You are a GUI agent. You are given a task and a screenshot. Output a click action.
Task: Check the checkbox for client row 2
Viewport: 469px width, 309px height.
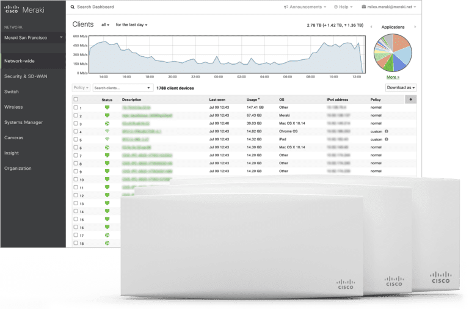tap(76, 115)
